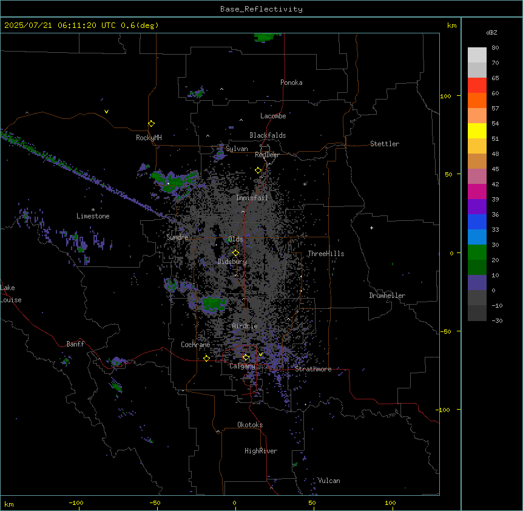Viewport: 523px width, 511px height.
Task: Click the -100 tick label on bottom axis
Action: tap(76, 503)
